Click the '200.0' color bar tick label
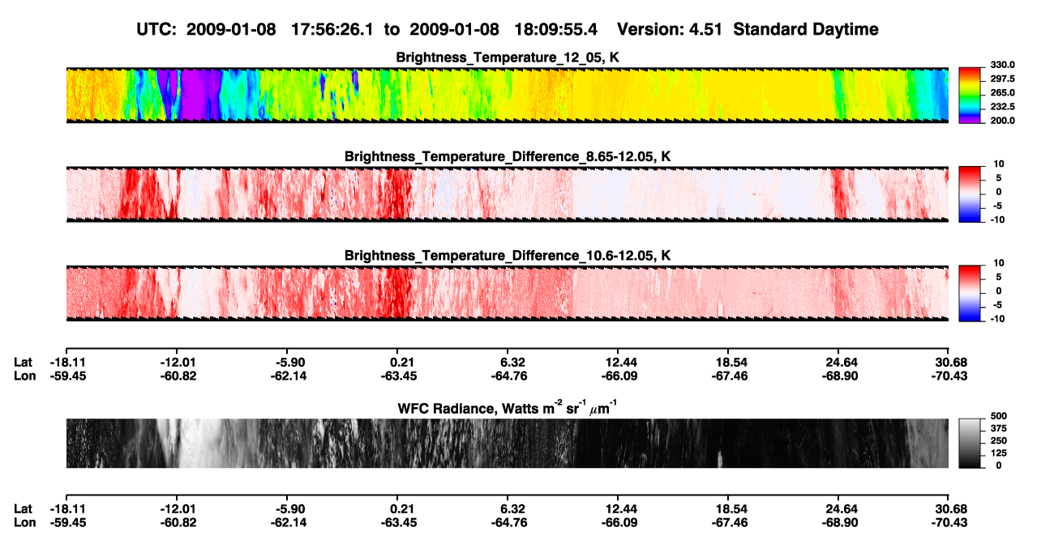 click(x=1003, y=121)
